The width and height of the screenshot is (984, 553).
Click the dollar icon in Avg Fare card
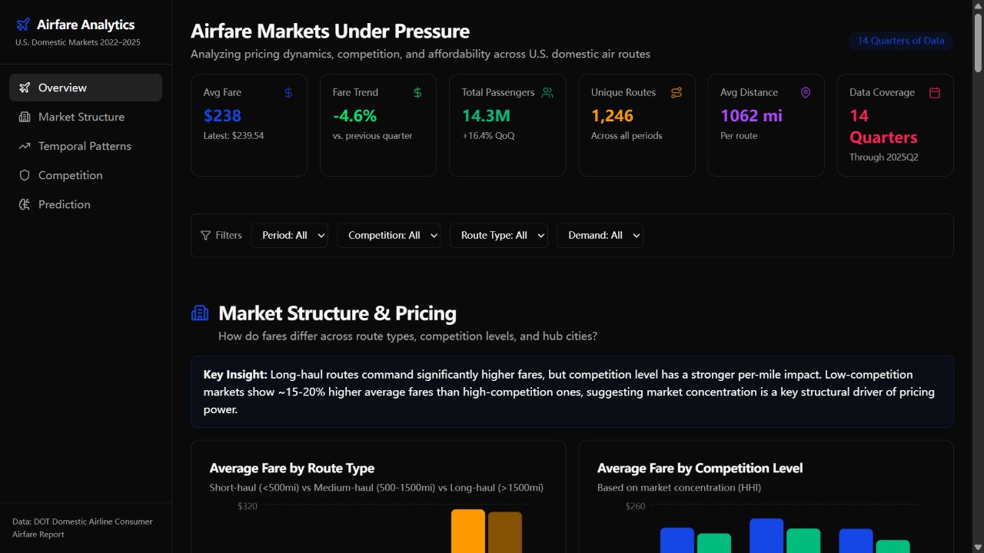288,92
